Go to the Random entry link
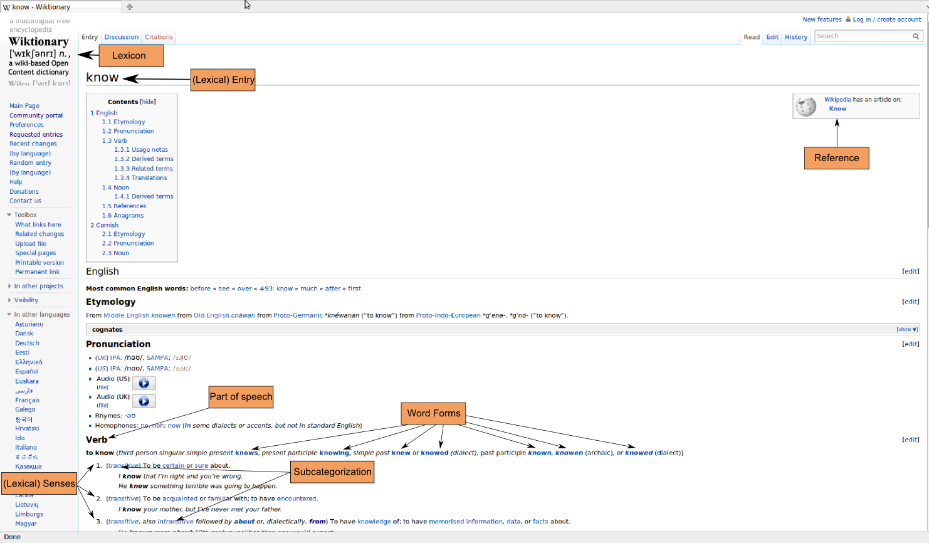Image resolution: width=929 pixels, height=543 pixels. [x=30, y=163]
